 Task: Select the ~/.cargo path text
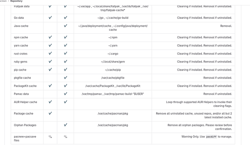click(113, 54)
